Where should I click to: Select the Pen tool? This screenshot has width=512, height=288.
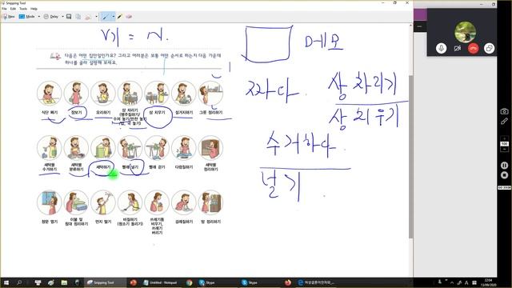tap(105, 16)
